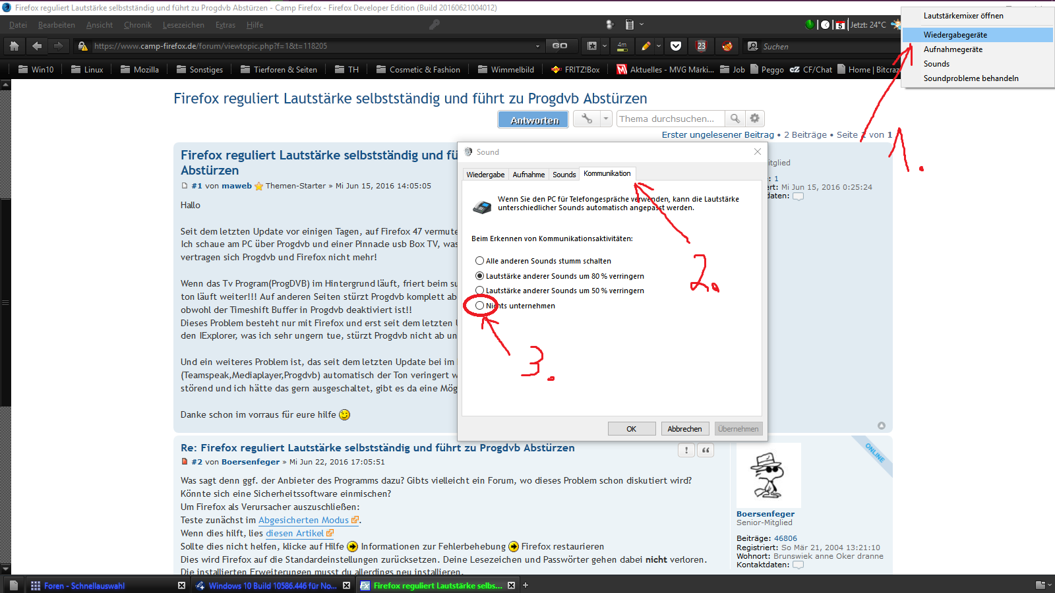Open the Extras menu
This screenshot has height=593, width=1055.
[x=225, y=25]
